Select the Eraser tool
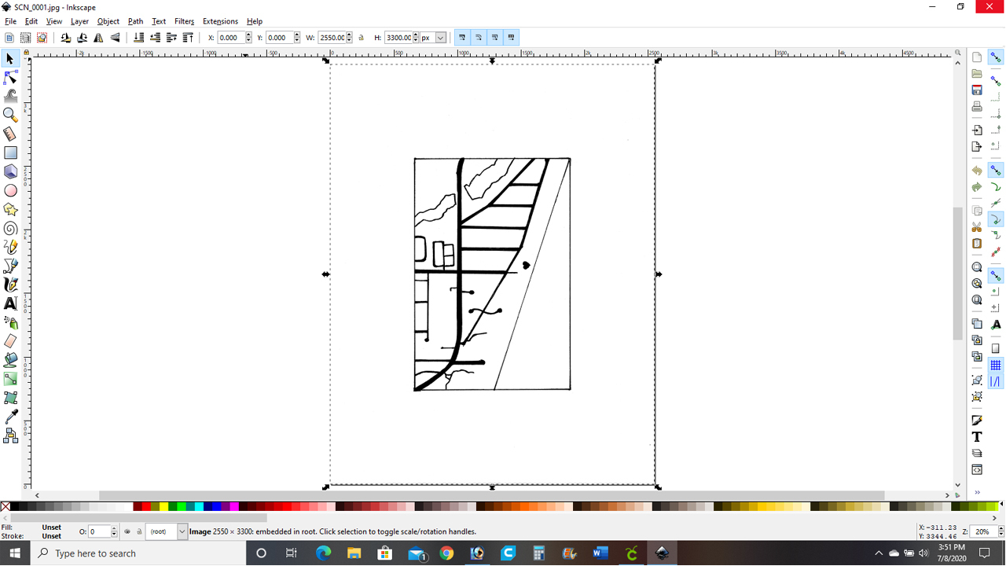Screen dimensions: 1006x566 pos(10,341)
